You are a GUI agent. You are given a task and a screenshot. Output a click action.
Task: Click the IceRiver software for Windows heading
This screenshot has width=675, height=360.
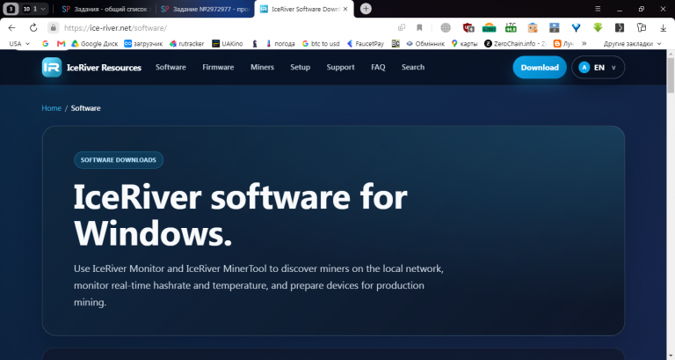pos(240,215)
